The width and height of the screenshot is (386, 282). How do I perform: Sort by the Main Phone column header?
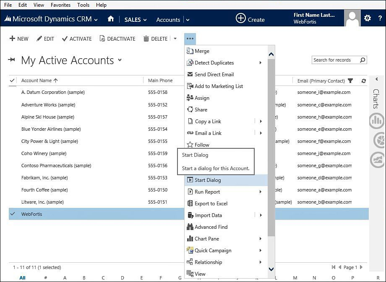[160, 80]
